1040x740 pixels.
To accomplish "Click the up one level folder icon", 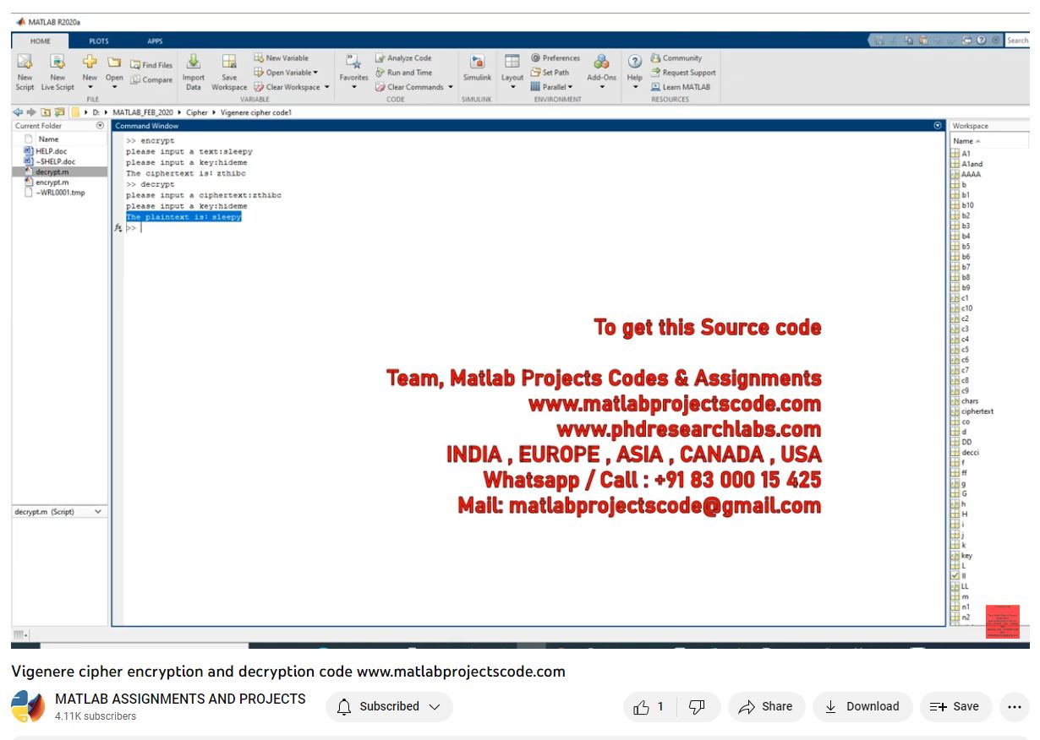I will (x=47, y=112).
